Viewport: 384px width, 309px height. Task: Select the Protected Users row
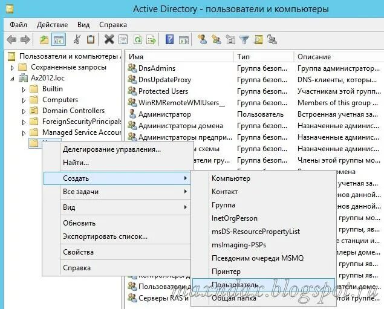click(255, 91)
